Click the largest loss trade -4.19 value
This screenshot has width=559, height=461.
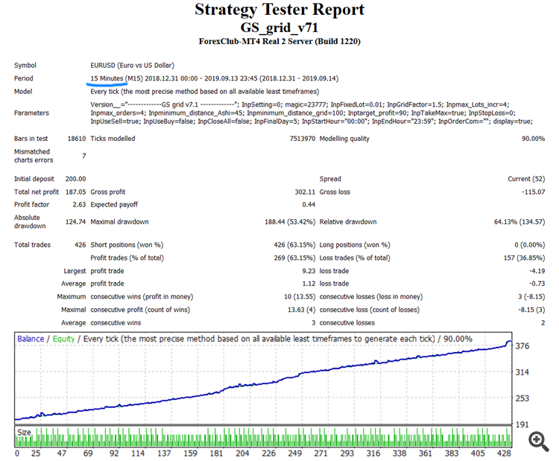point(537,272)
